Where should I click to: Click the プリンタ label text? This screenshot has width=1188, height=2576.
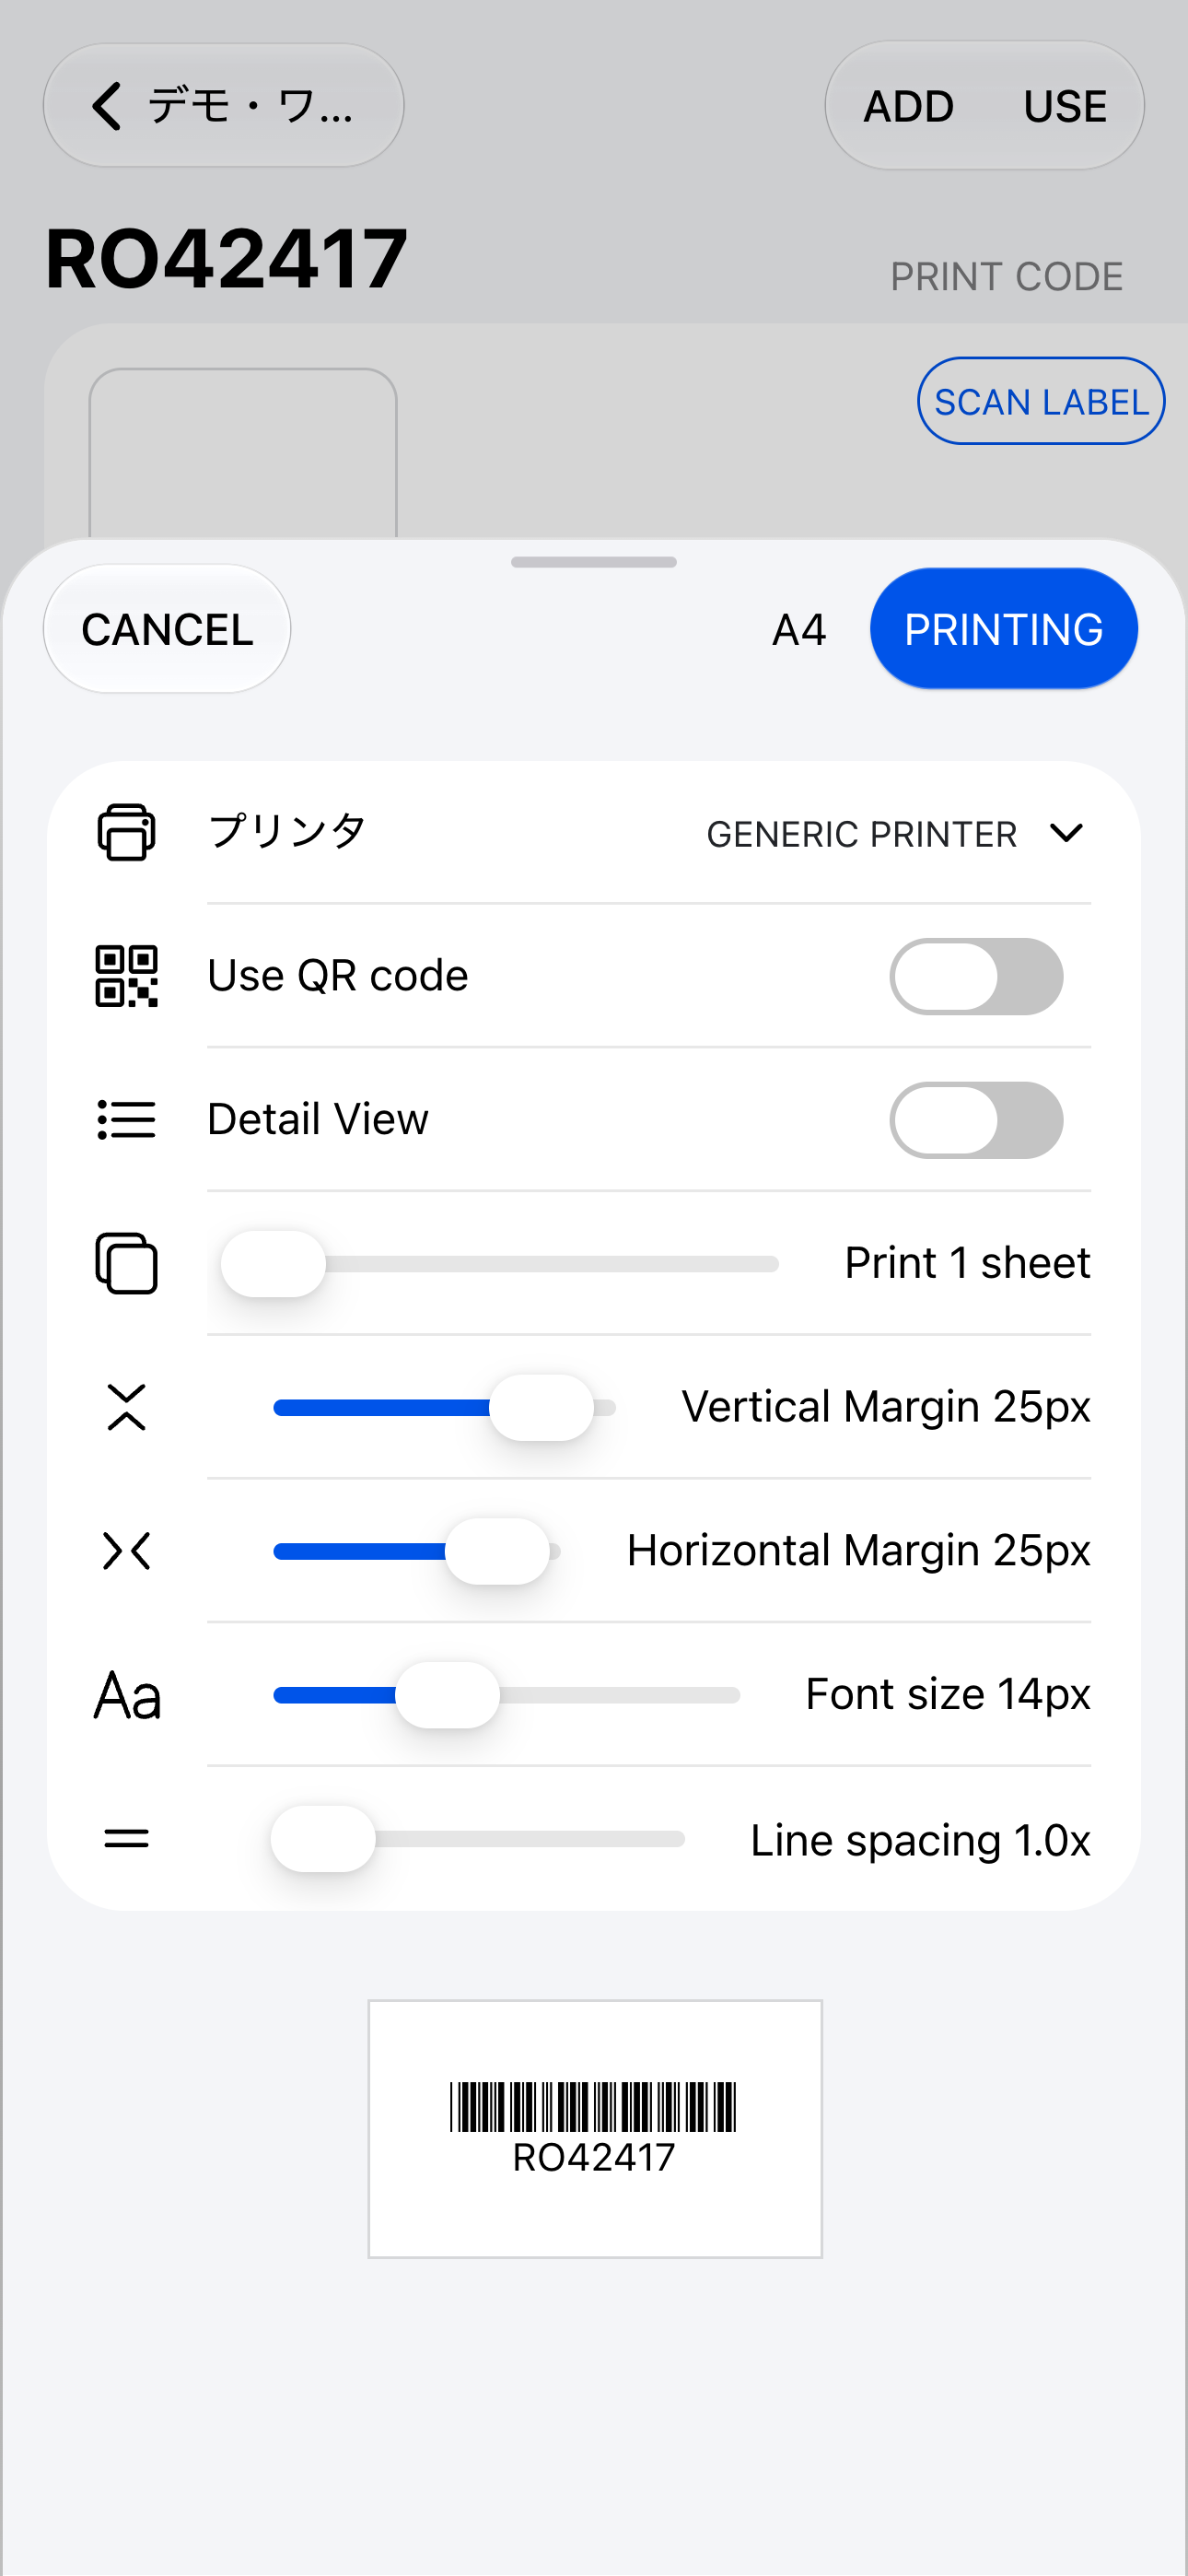pyautogui.click(x=287, y=832)
